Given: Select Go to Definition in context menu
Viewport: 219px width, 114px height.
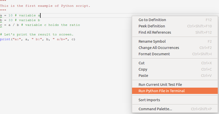Looking at the screenshot, I should click(152, 20).
